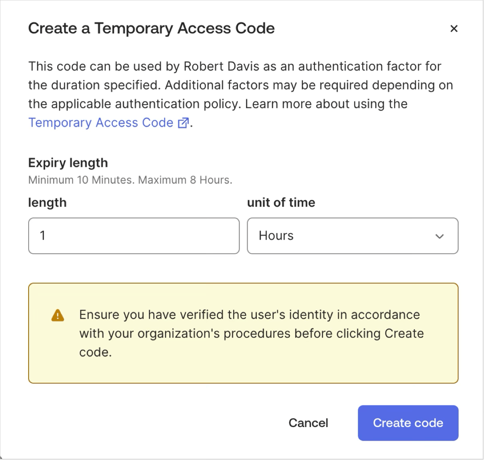Click the alert icon before the verification message

click(x=58, y=316)
